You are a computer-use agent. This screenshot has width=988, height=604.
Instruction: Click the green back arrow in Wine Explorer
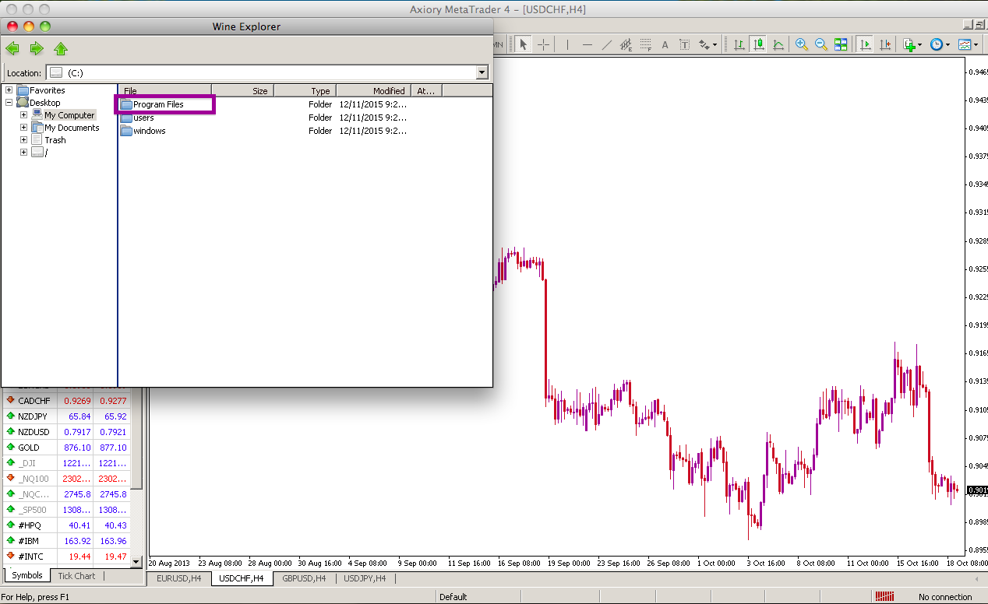[12, 48]
